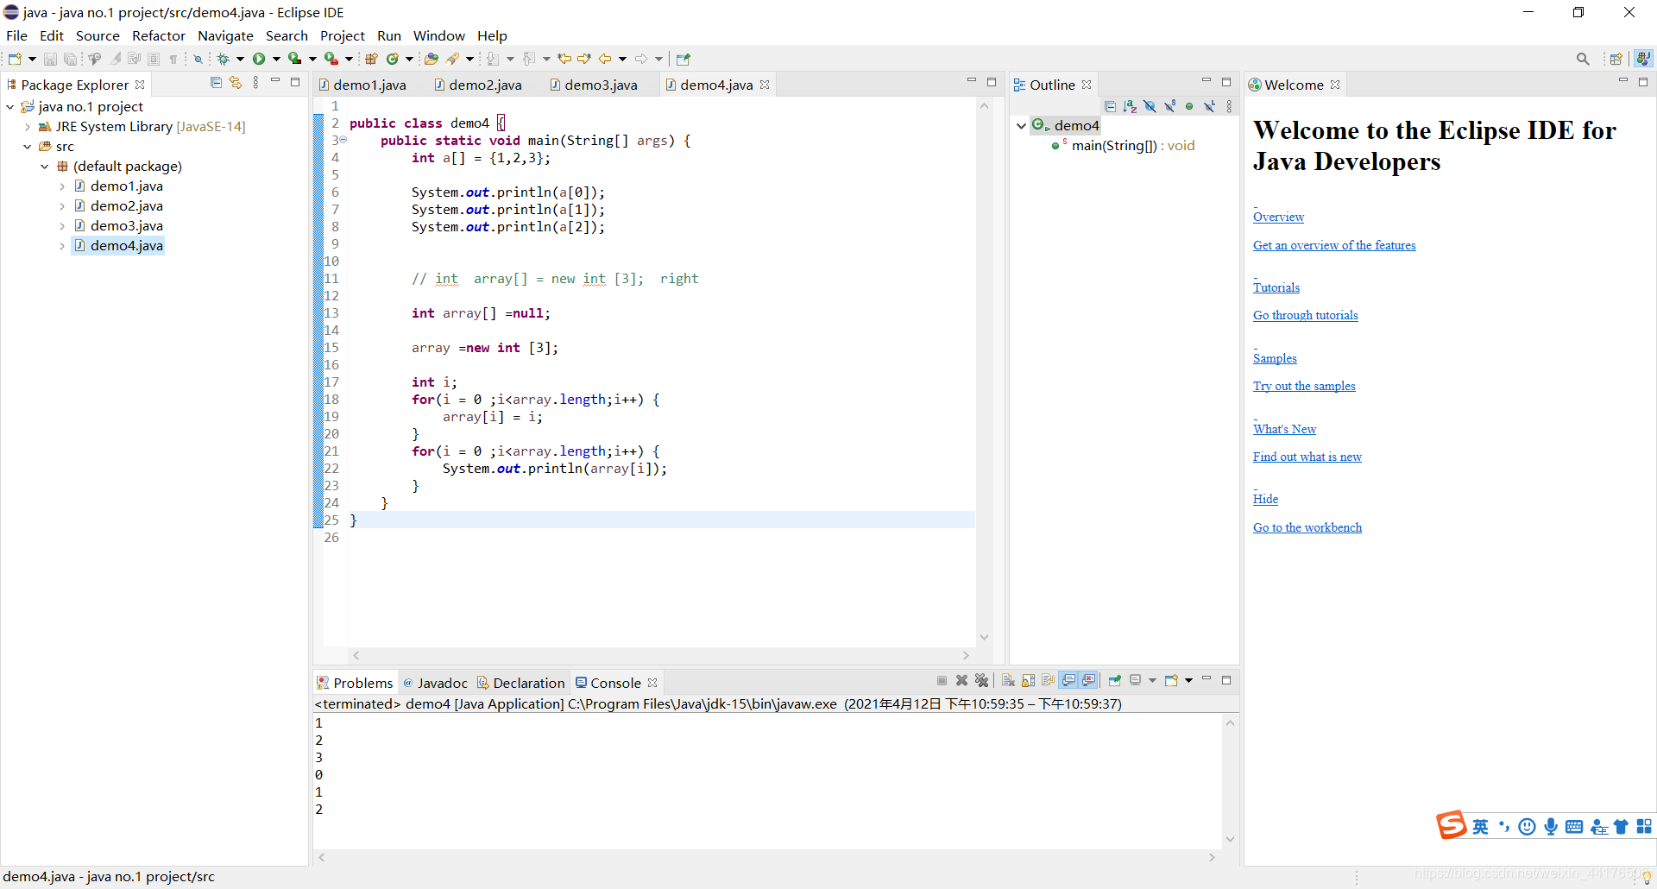This screenshot has height=889, width=1657.
Task: Switch to the Problems tab
Action: 355,683
